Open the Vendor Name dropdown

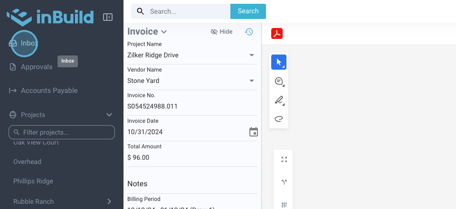[252, 81]
